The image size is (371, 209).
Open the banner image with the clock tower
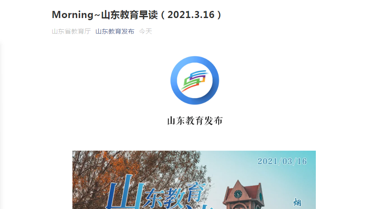coord(194,180)
